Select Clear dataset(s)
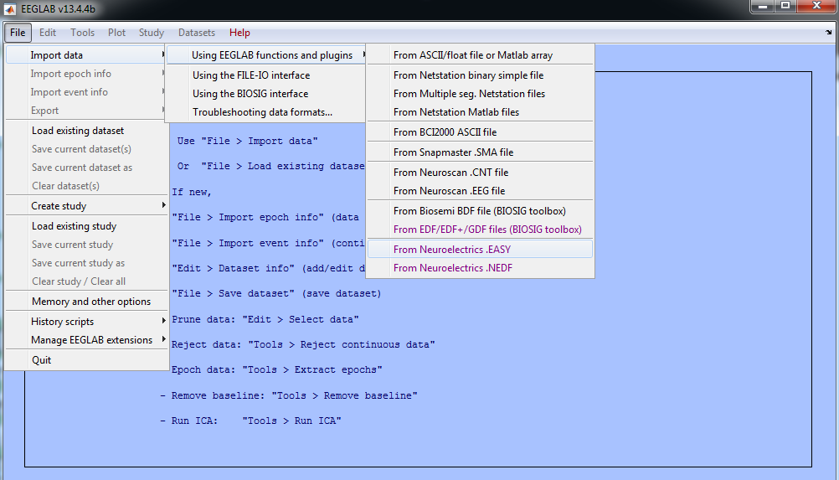 click(87, 186)
